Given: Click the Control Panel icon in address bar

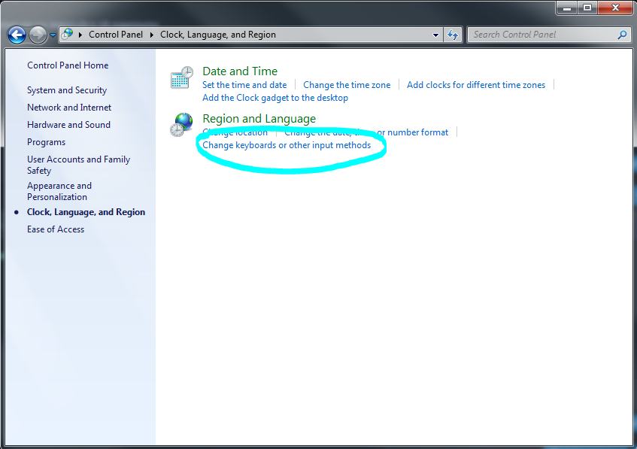Looking at the screenshot, I should click(68, 34).
